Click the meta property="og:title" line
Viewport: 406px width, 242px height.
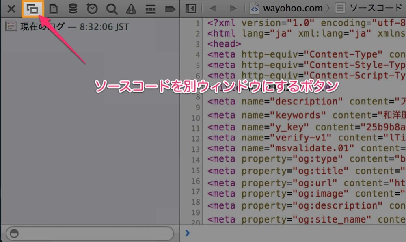pos(306,171)
